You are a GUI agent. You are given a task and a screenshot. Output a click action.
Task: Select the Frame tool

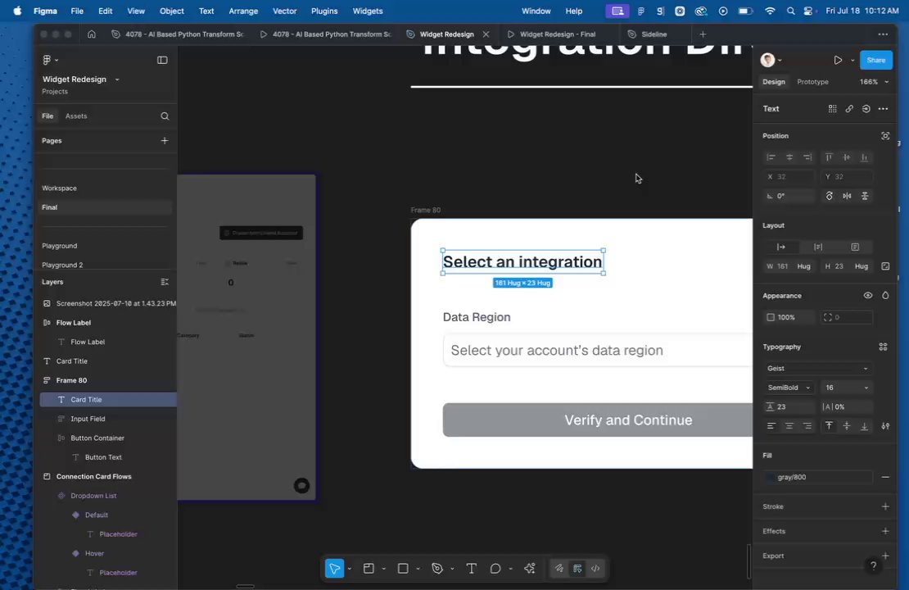coord(369,569)
